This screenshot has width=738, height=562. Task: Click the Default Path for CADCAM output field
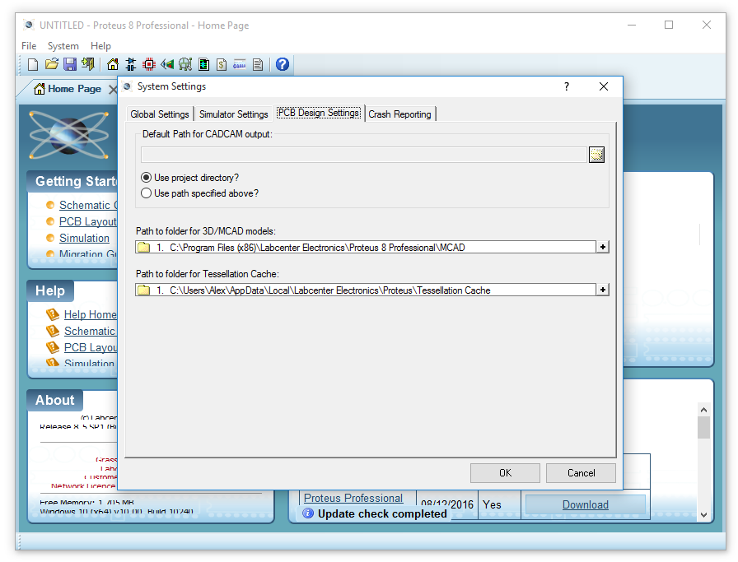click(363, 154)
